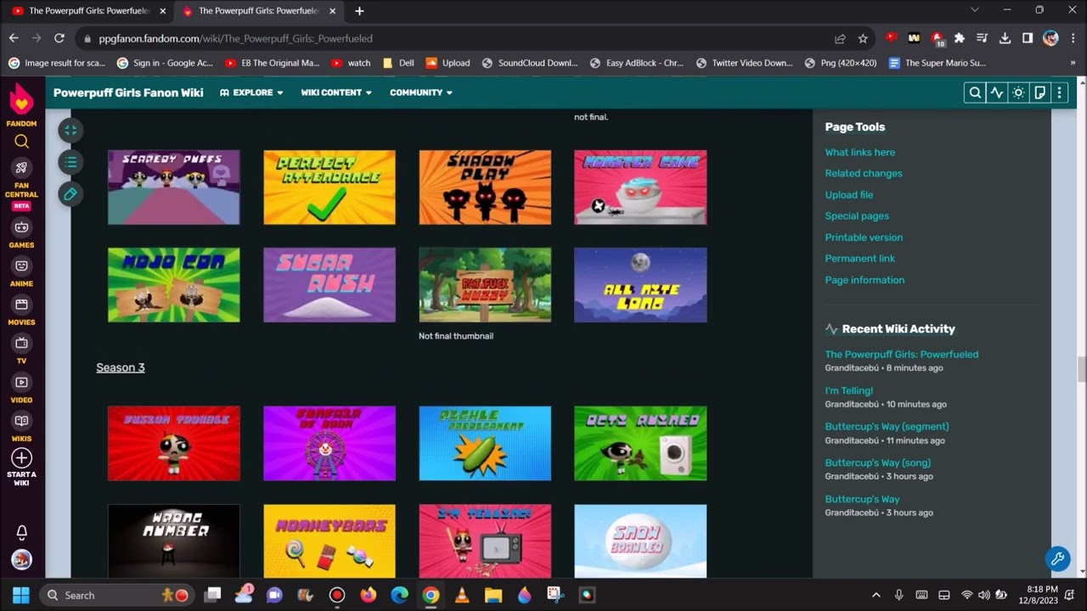Image resolution: width=1087 pixels, height=611 pixels.
Task: Click the edit pencil circular button
Action: coord(70,194)
